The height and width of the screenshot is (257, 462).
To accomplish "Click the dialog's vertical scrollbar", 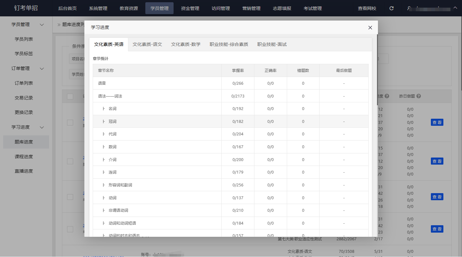I will click(x=377, y=71).
